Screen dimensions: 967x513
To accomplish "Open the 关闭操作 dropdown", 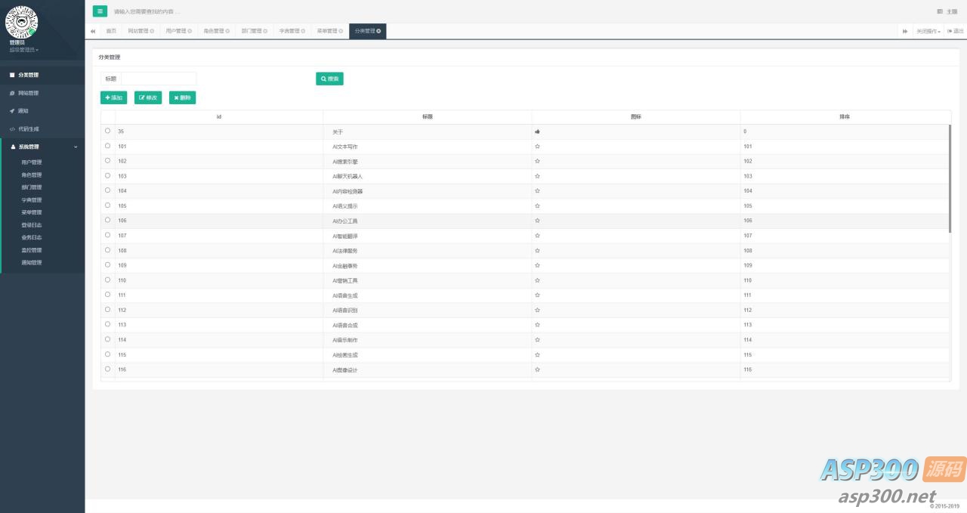I will pyautogui.click(x=928, y=31).
